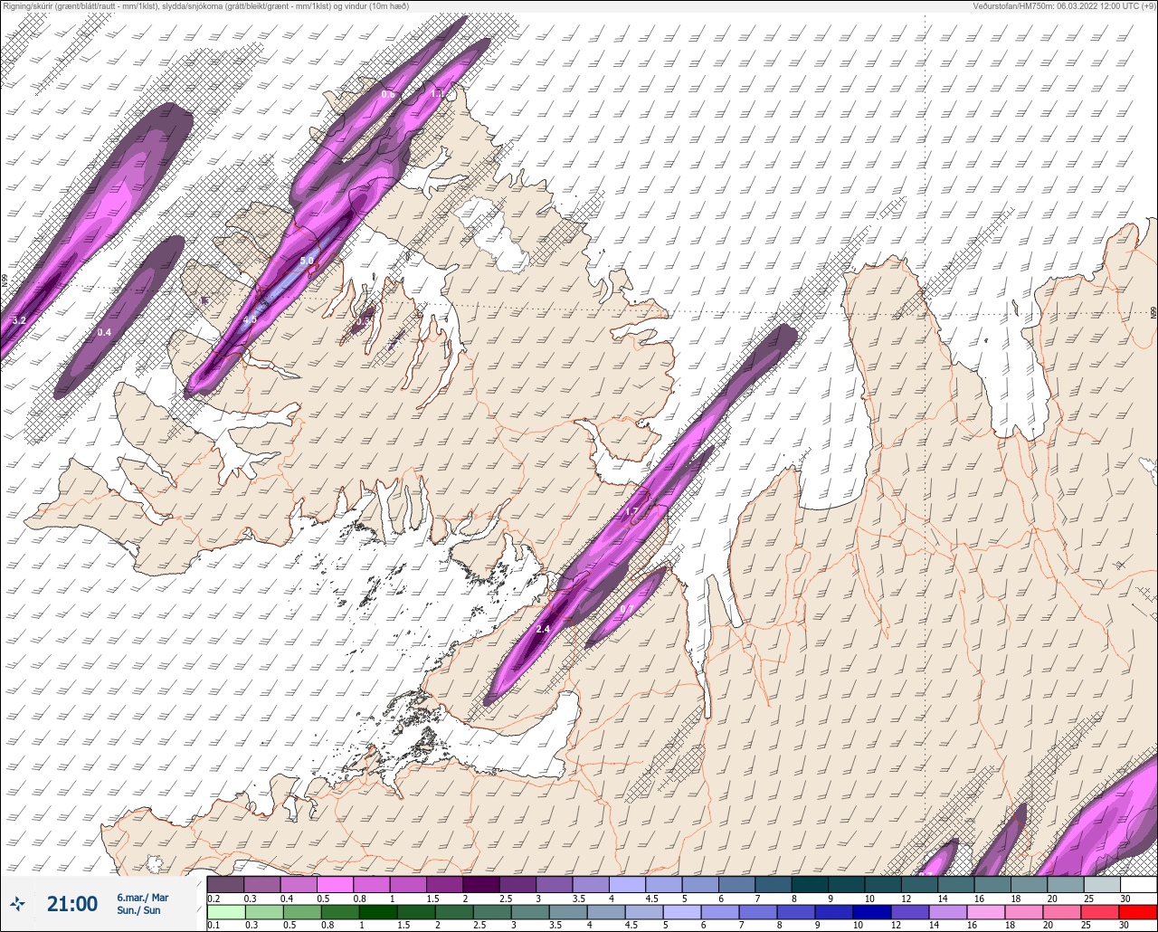Click the '6.mar./ Mar' date text
The image size is (1158, 932).
[x=142, y=898]
